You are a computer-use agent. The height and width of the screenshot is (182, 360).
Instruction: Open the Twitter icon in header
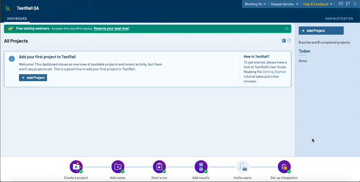tap(348, 4)
